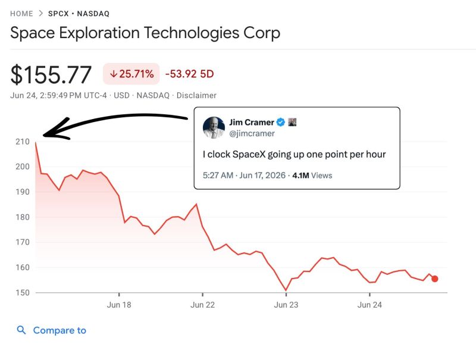
Task: Go to HOME breadcrumb link
Action: coord(21,14)
